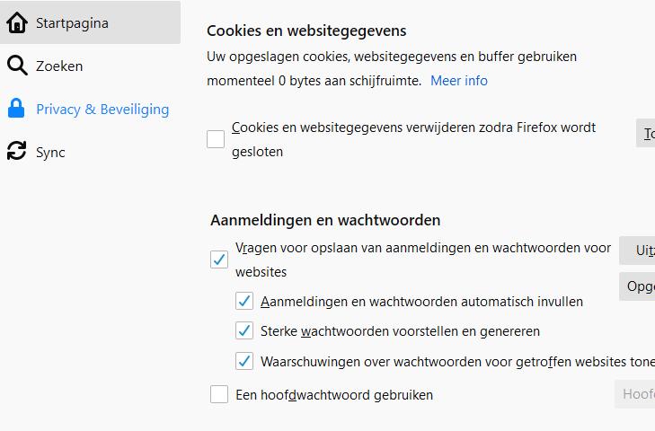This screenshot has height=431, width=655.
Task: Enable deleting cookies when Firefox closes checkbox
Action: [216, 139]
